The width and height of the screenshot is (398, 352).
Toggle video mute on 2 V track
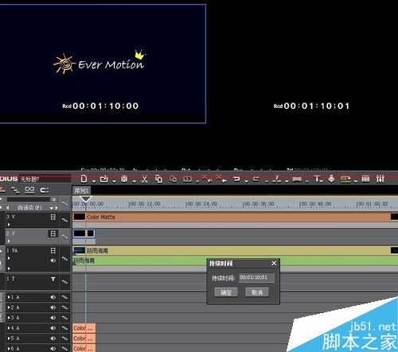53,234
